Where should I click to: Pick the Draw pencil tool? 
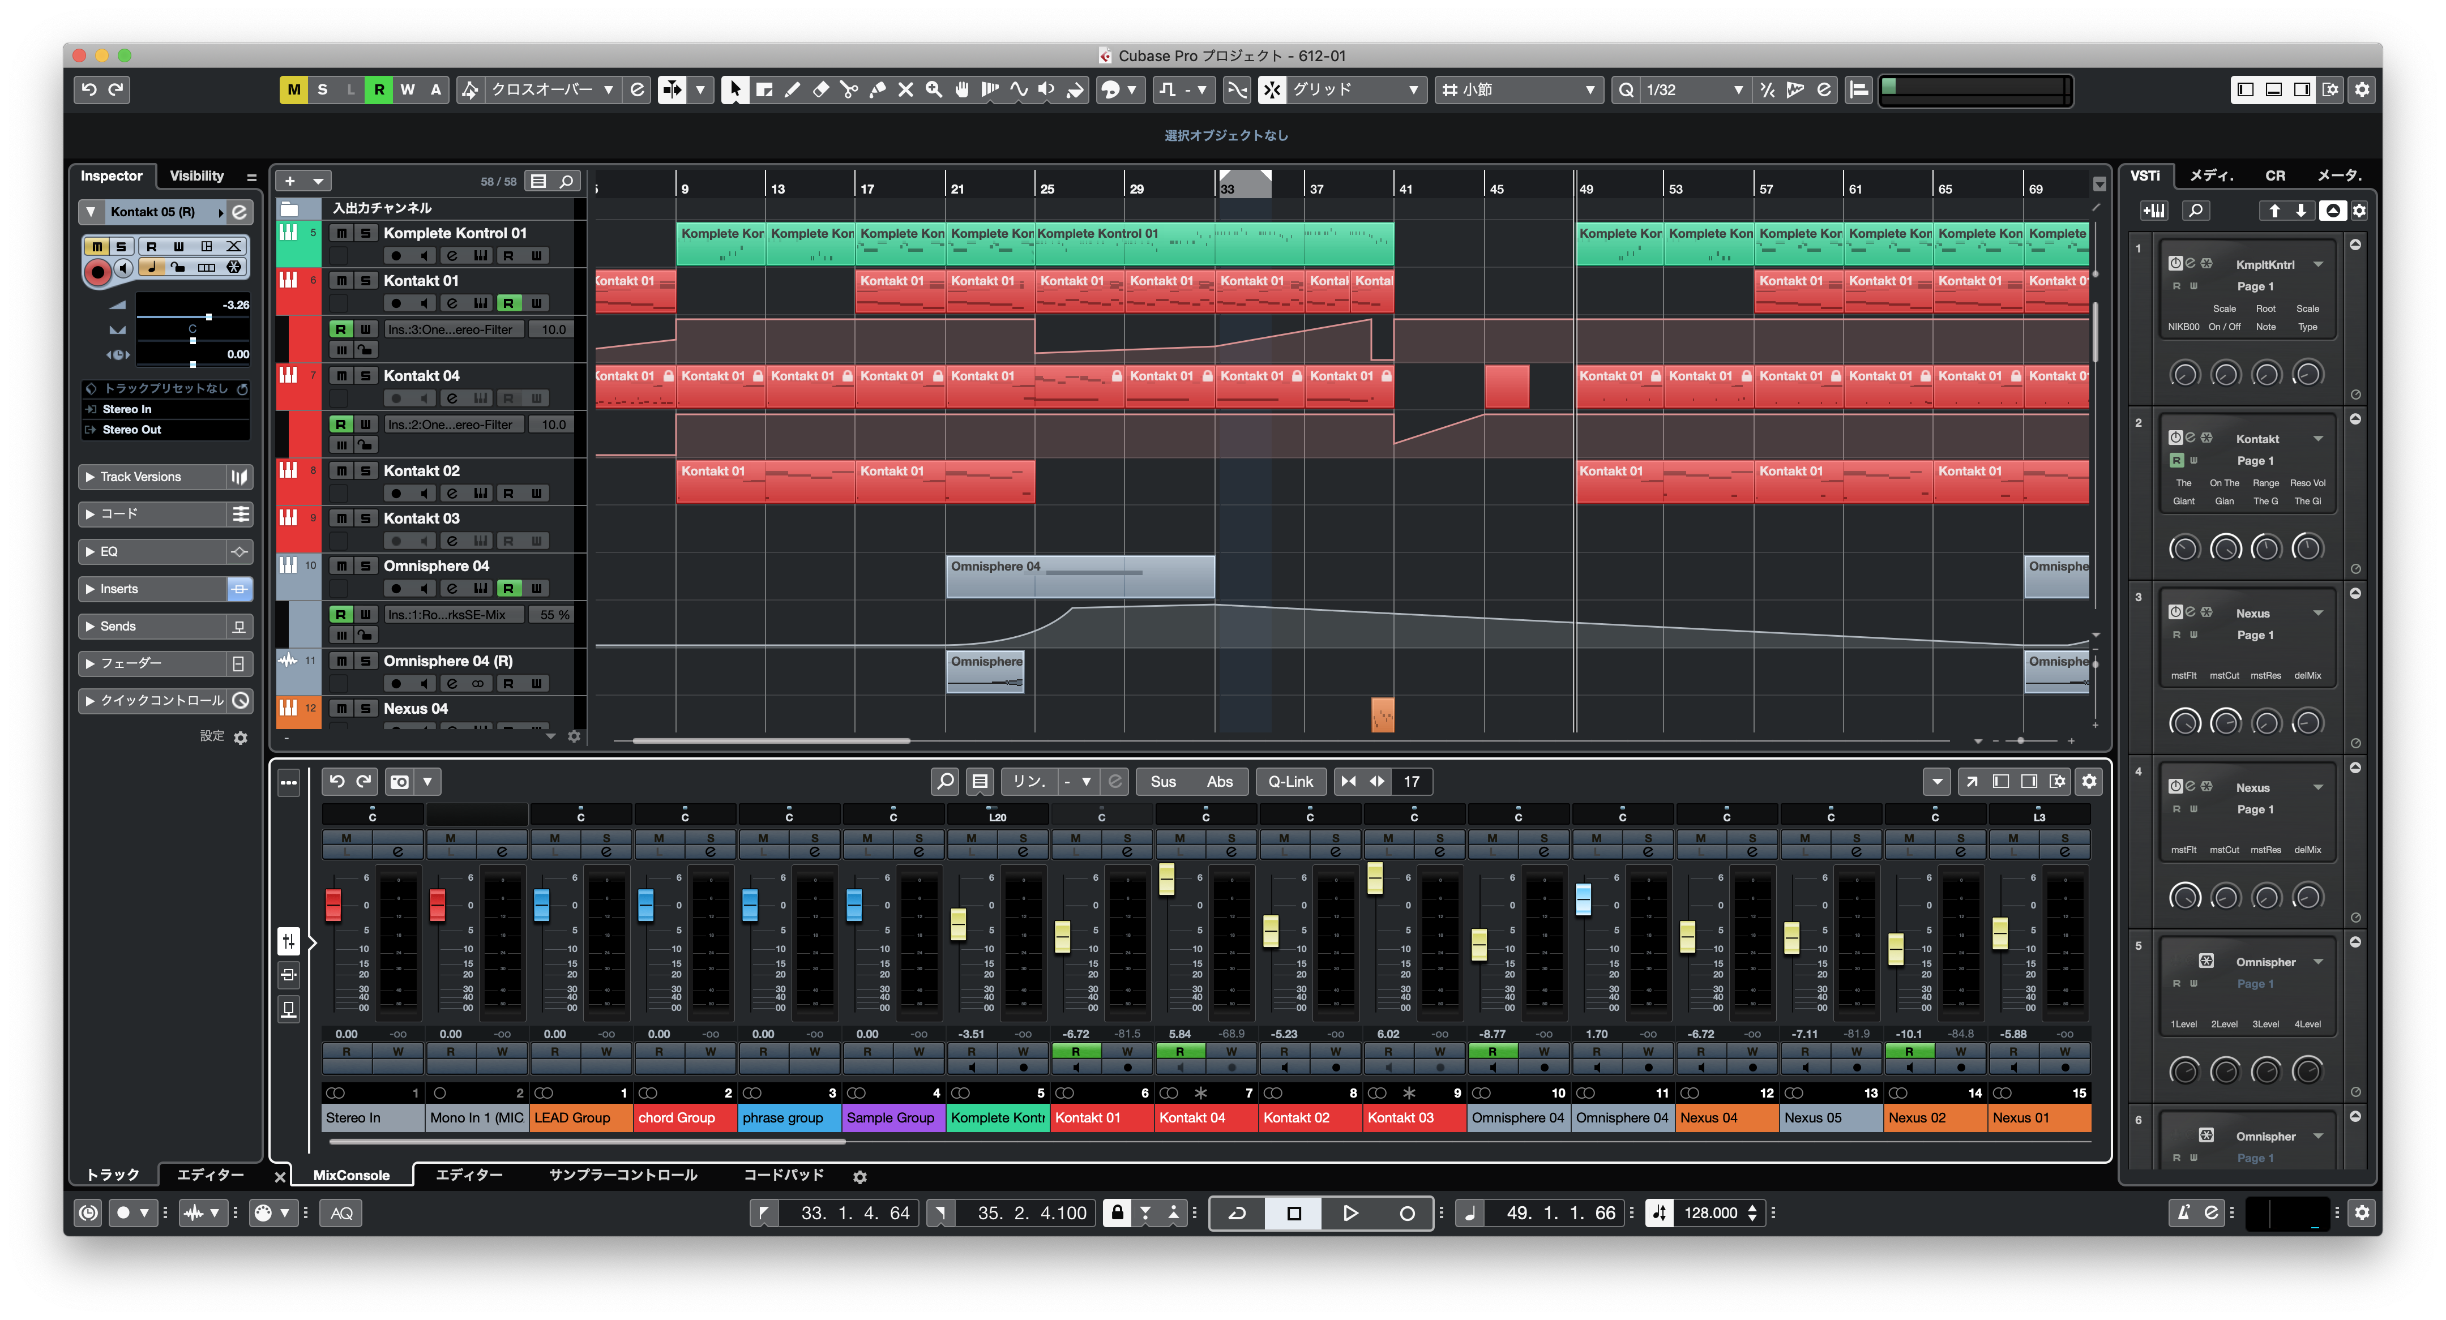click(792, 89)
